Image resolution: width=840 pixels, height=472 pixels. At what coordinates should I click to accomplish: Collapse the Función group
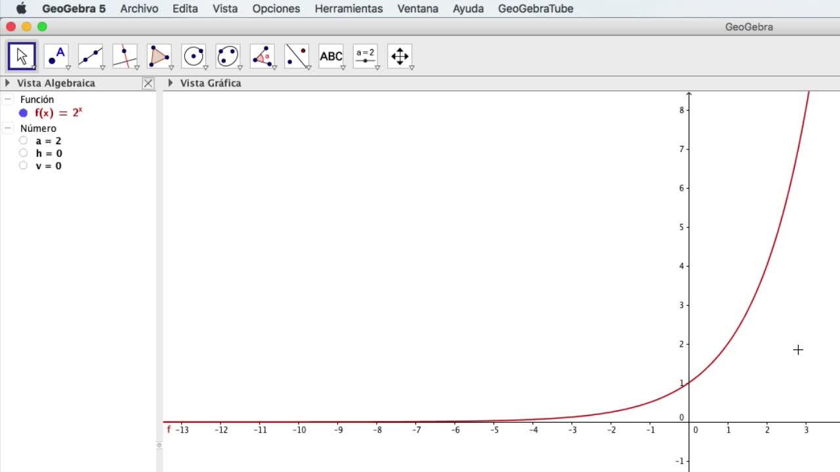pyautogui.click(x=8, y=100)
